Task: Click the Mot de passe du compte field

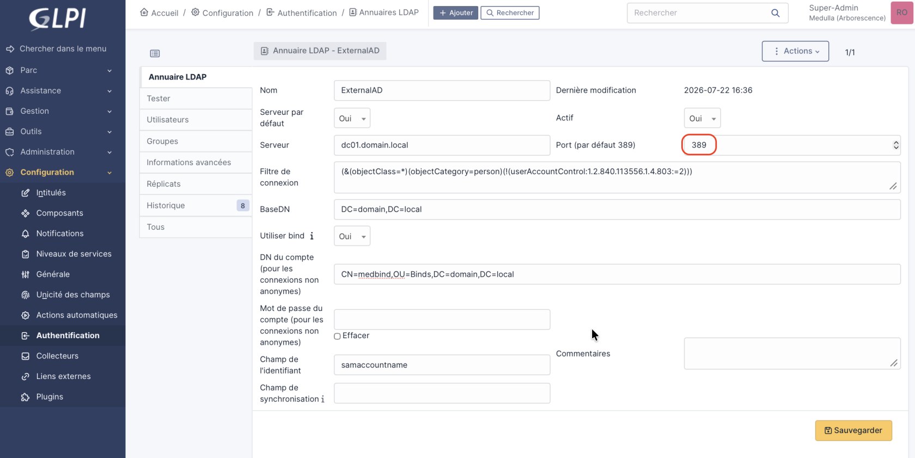Action: coord(442,320)
